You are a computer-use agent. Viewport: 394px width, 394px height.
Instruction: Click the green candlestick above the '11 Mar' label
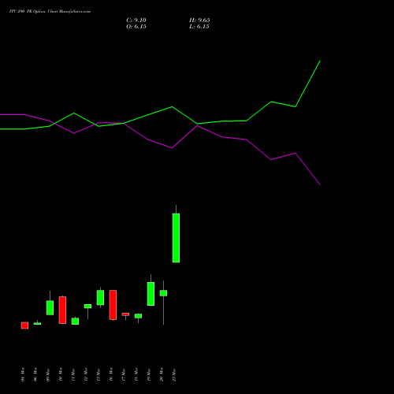(x=75, y=322)
